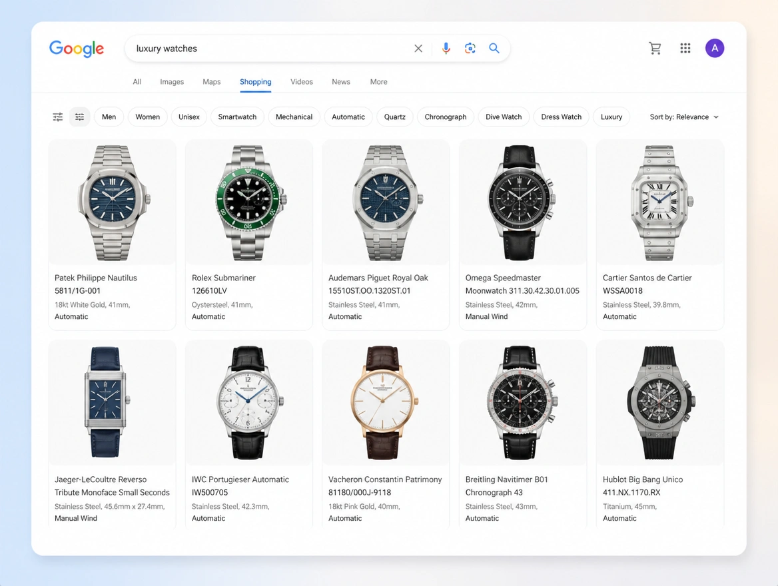Open the Sort by: Relevance dropdown

click(684, 117)
